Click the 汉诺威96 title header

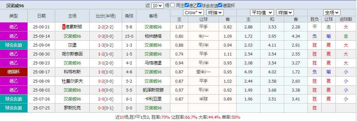15,6
